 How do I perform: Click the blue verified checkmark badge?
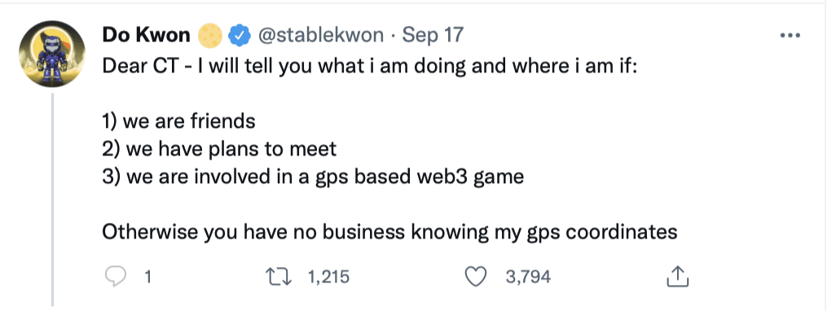(239, 36)
